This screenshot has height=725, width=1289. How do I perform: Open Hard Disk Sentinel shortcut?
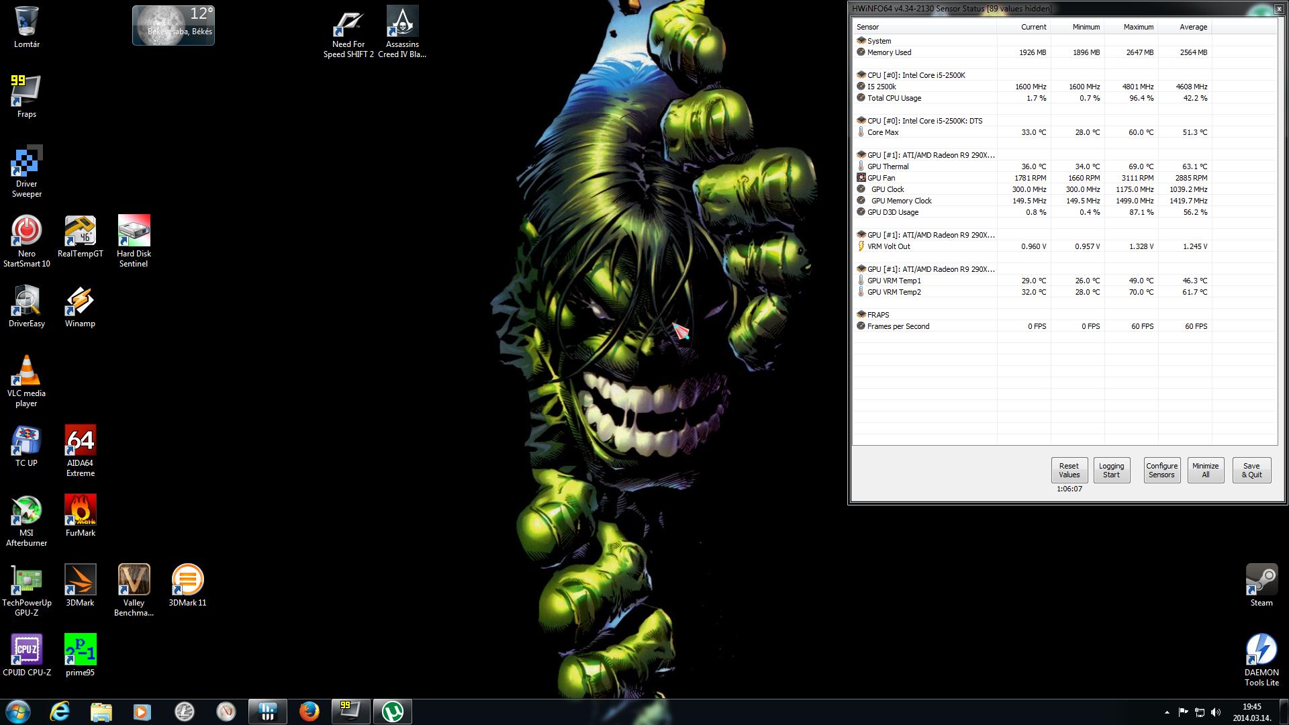[134, 242]
